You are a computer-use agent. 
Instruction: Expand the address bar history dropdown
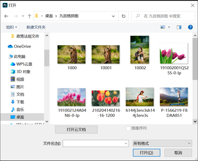tap(113, 16)
